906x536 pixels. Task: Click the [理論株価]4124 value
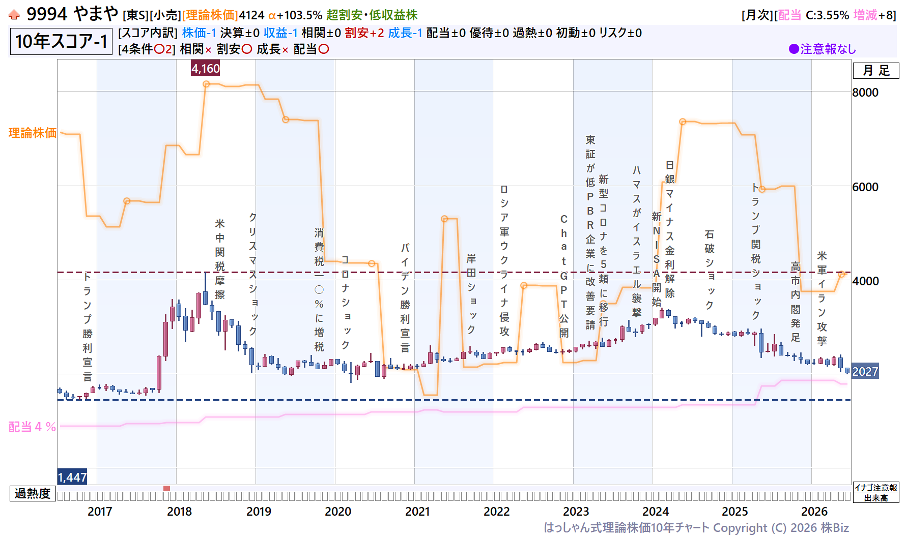(223, 15)
